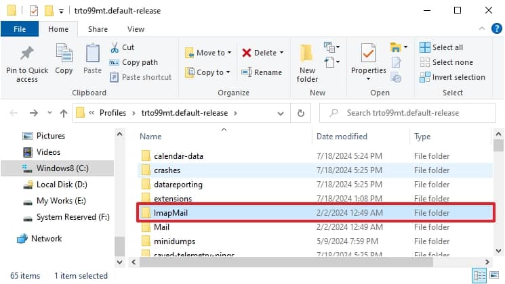Click Select all
Image resolution: width=505 pixels, height=284 pixels.
coord(441,47)
